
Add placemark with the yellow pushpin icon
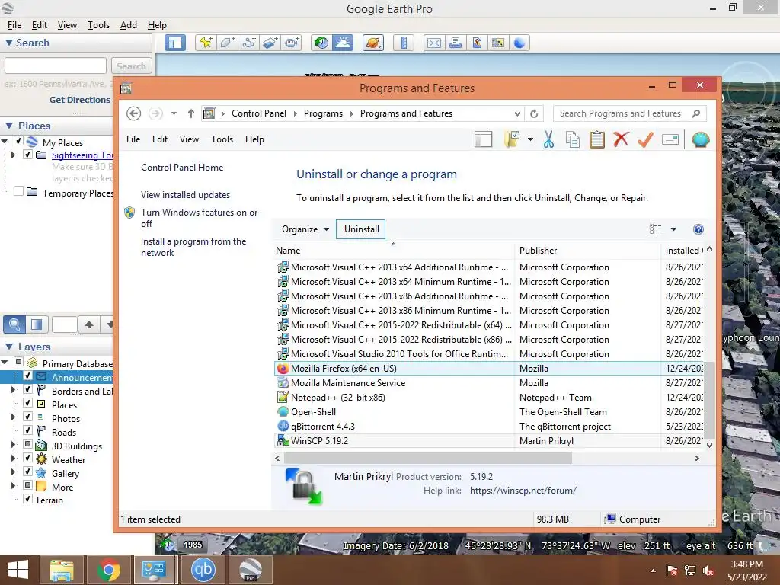coord(205,43)
